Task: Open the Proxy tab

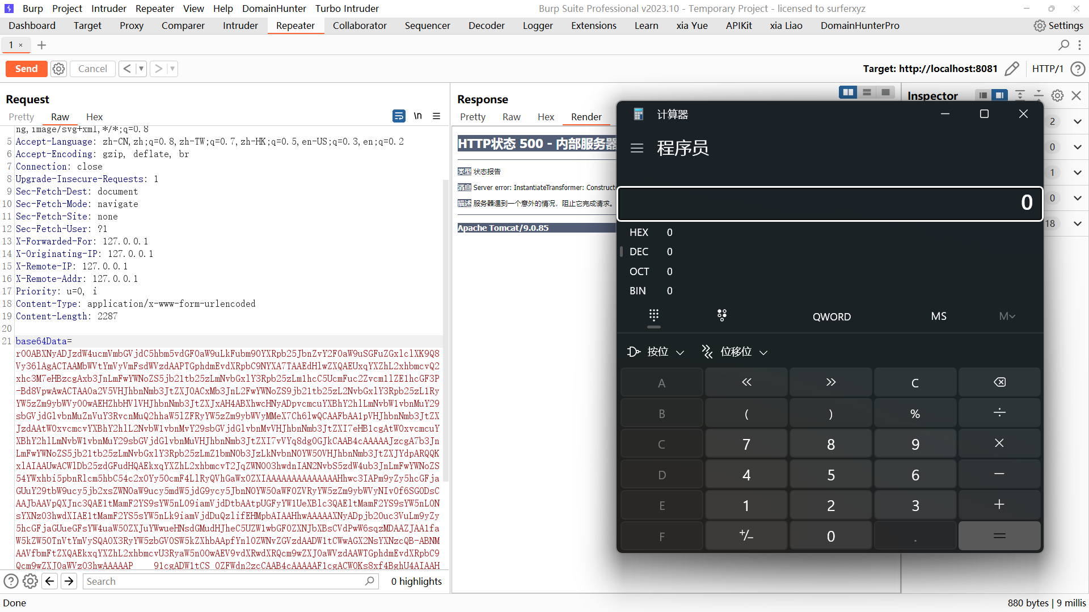Action: tap(132, 26)
